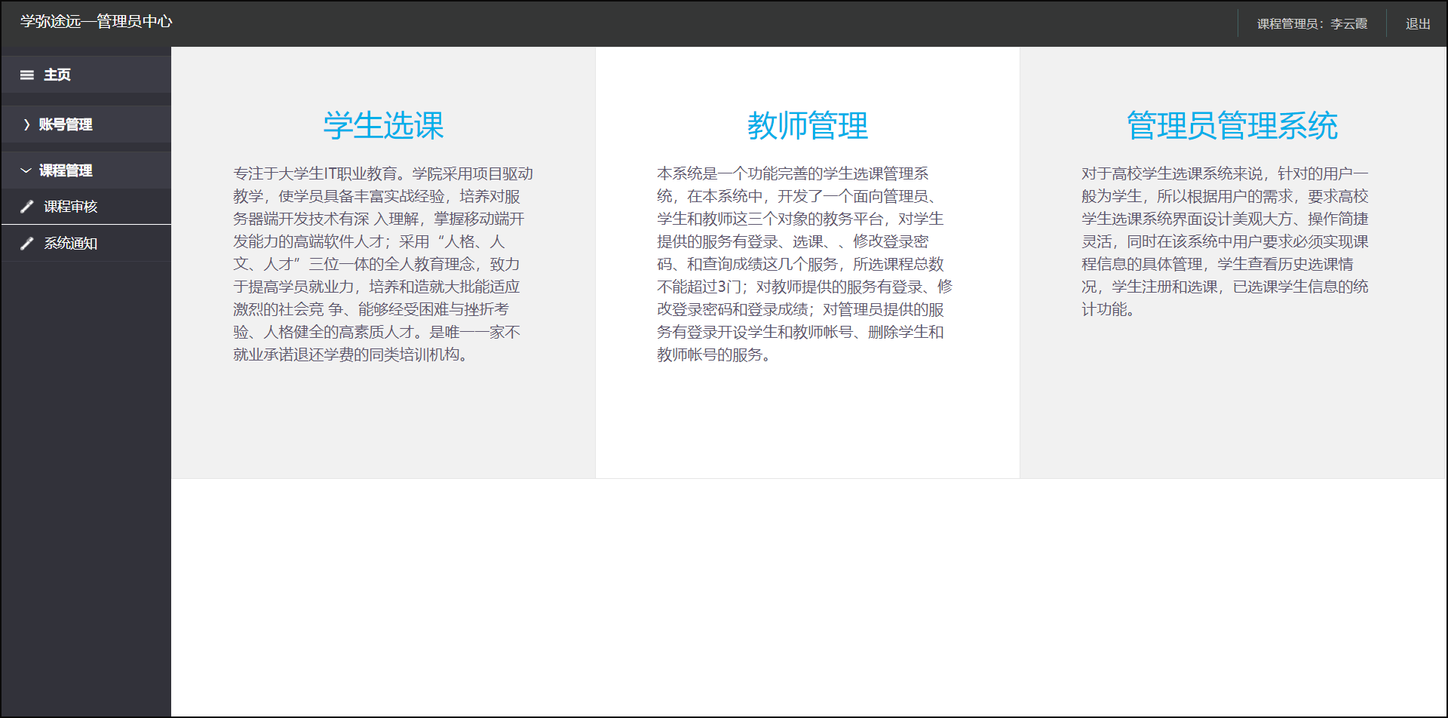Click the downward chevron on 课程管理
Screen dimensions: 1448x718
coord(25,170)
